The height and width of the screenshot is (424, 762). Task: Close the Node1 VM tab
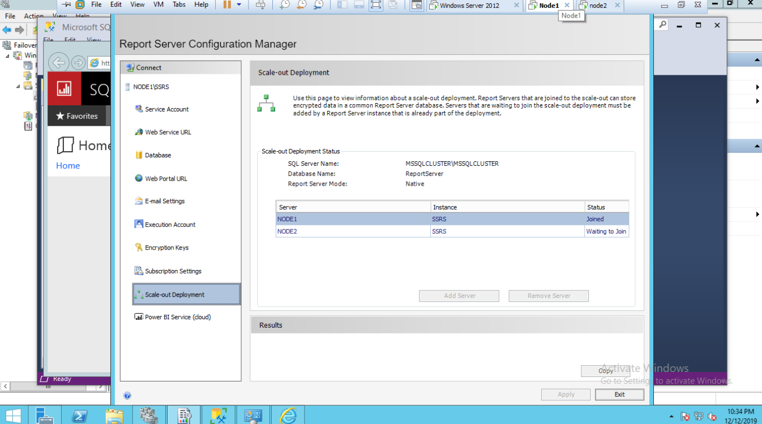[567, 5]
